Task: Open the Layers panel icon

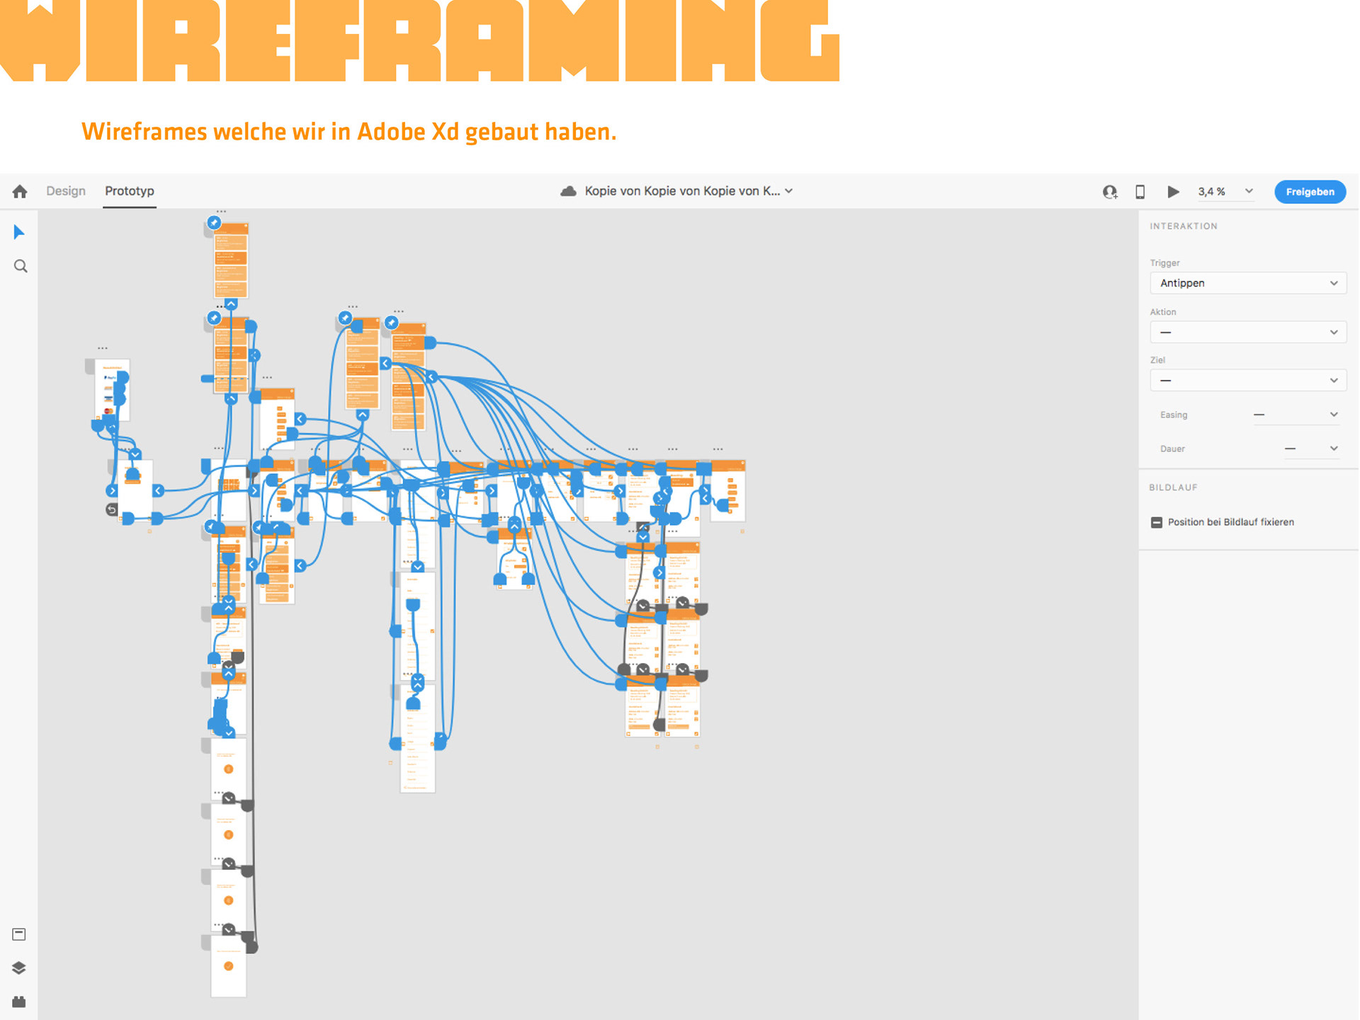Action: (19, 968)
